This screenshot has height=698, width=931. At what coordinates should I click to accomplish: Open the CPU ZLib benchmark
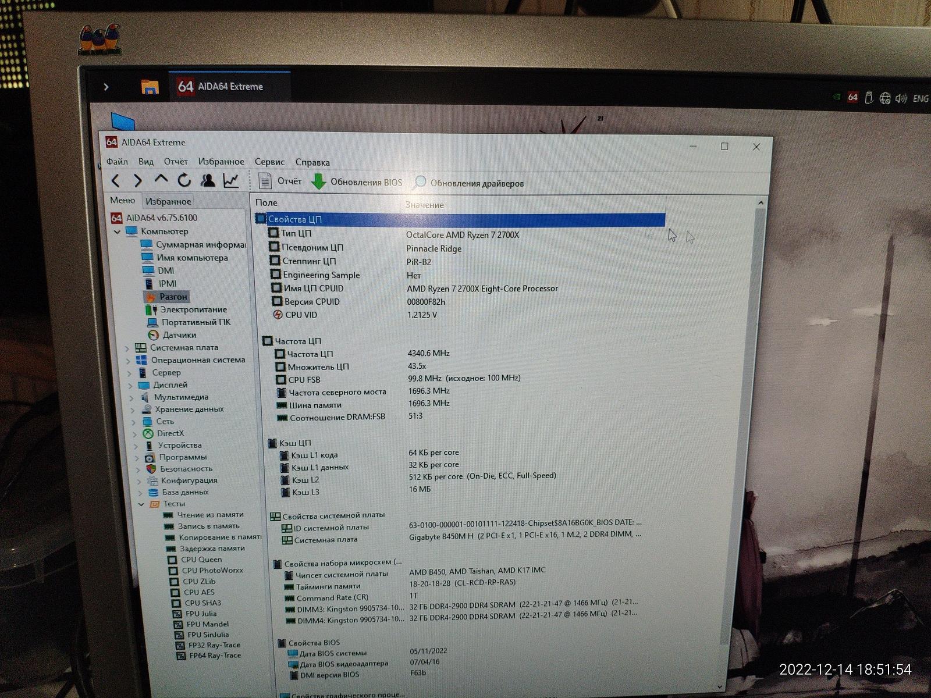coord(193,582)
